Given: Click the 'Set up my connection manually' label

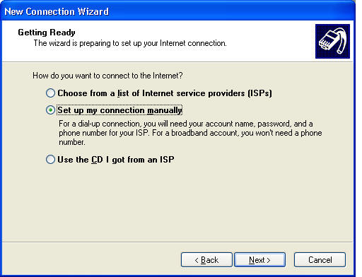Looking at the screenshot, I should point(119,110).
